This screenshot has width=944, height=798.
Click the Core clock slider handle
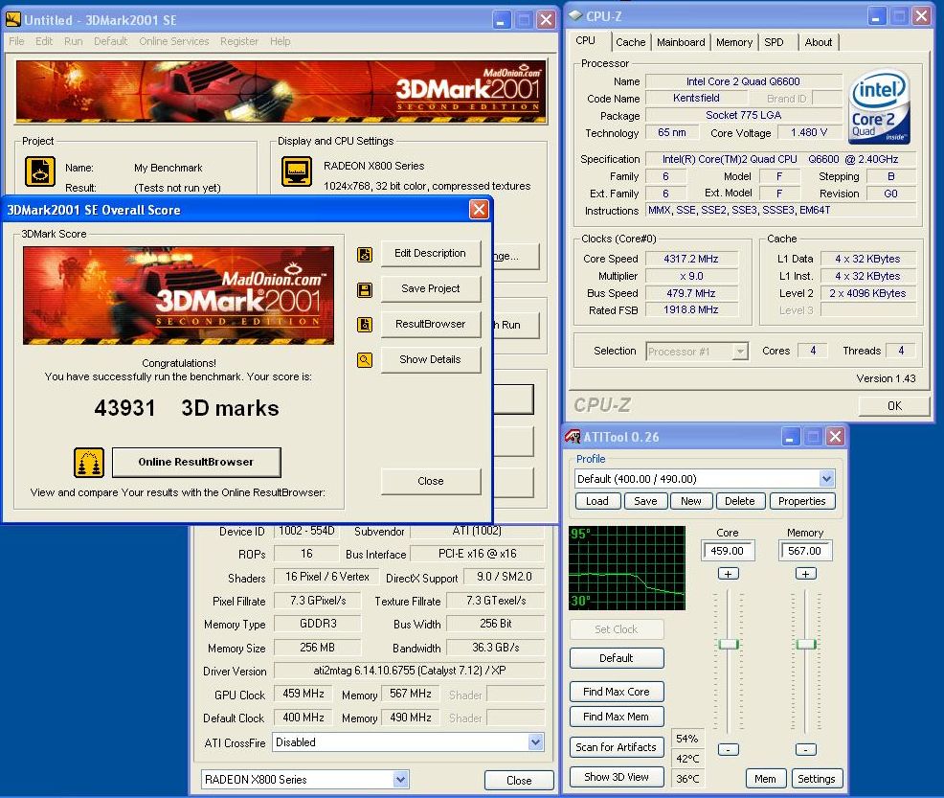[729, 644]
